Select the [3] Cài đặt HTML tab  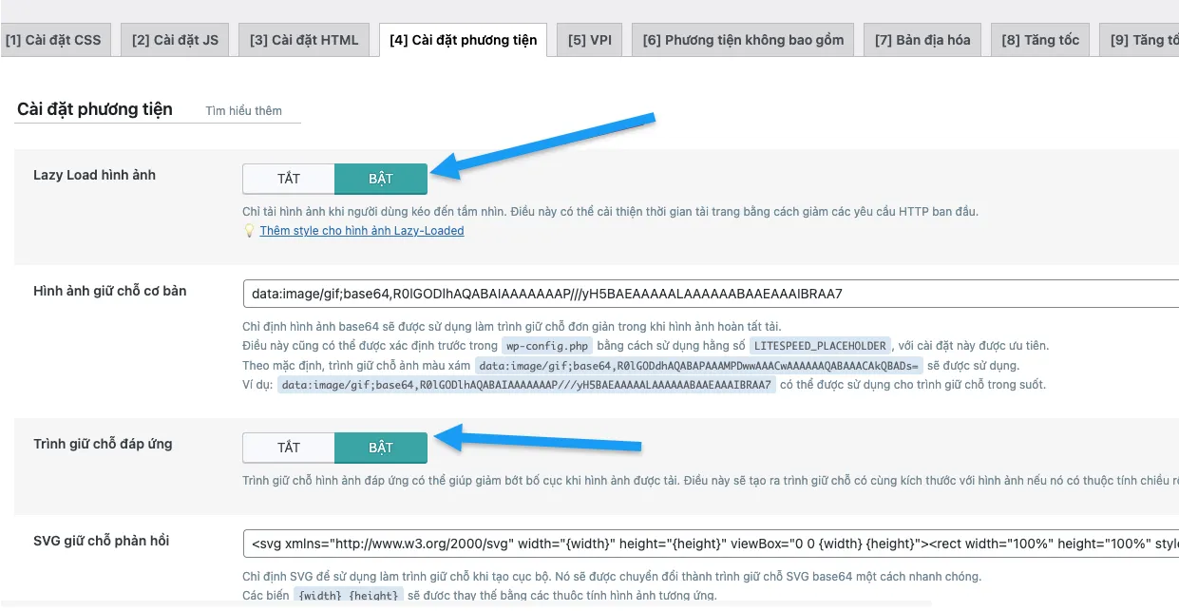304,39
